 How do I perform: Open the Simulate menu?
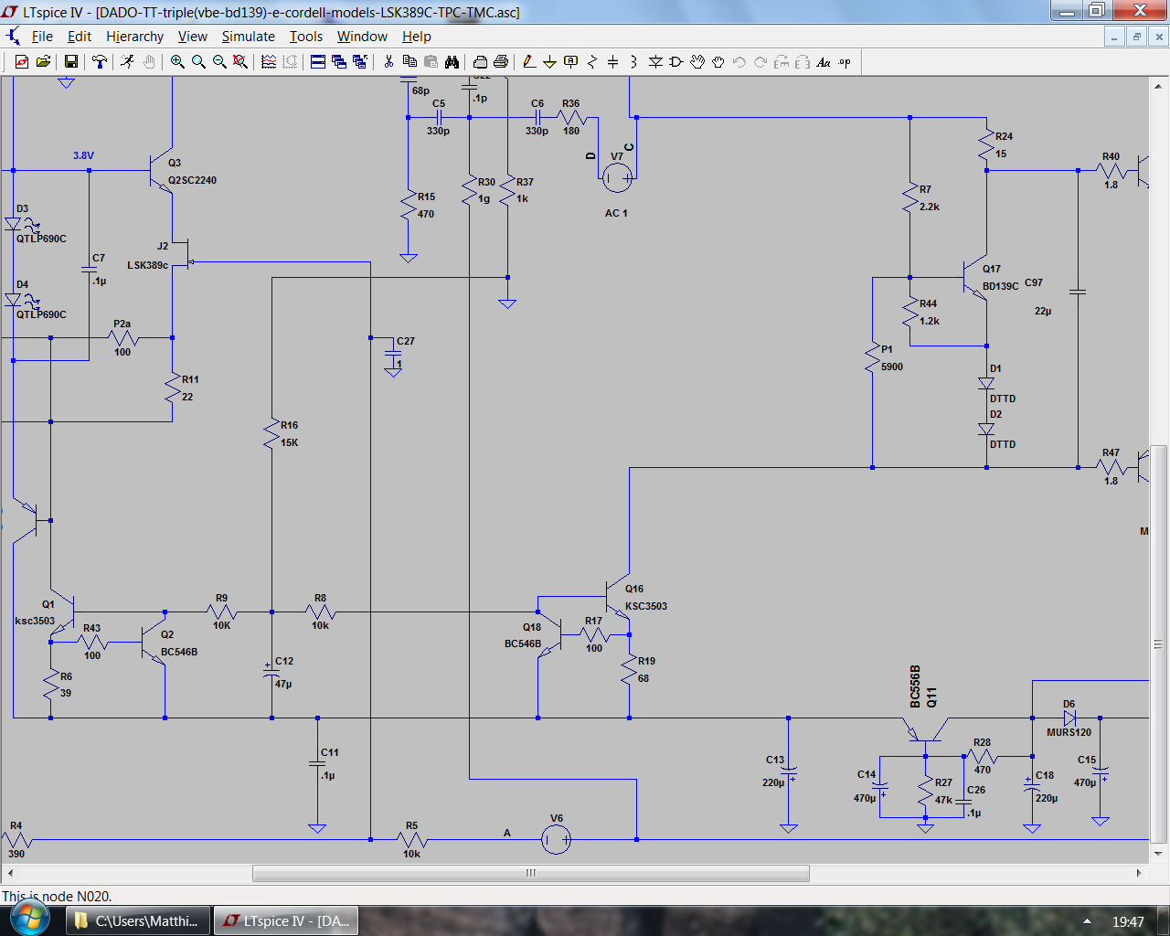[x=248, y=37]
